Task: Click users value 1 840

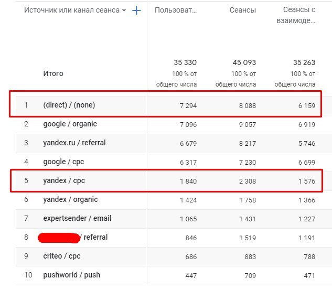Action: [188, 181]
